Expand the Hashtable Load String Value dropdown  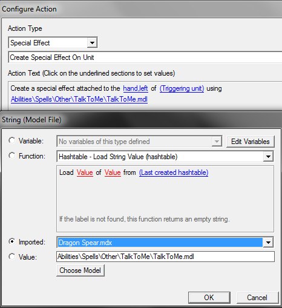point(268,157)
